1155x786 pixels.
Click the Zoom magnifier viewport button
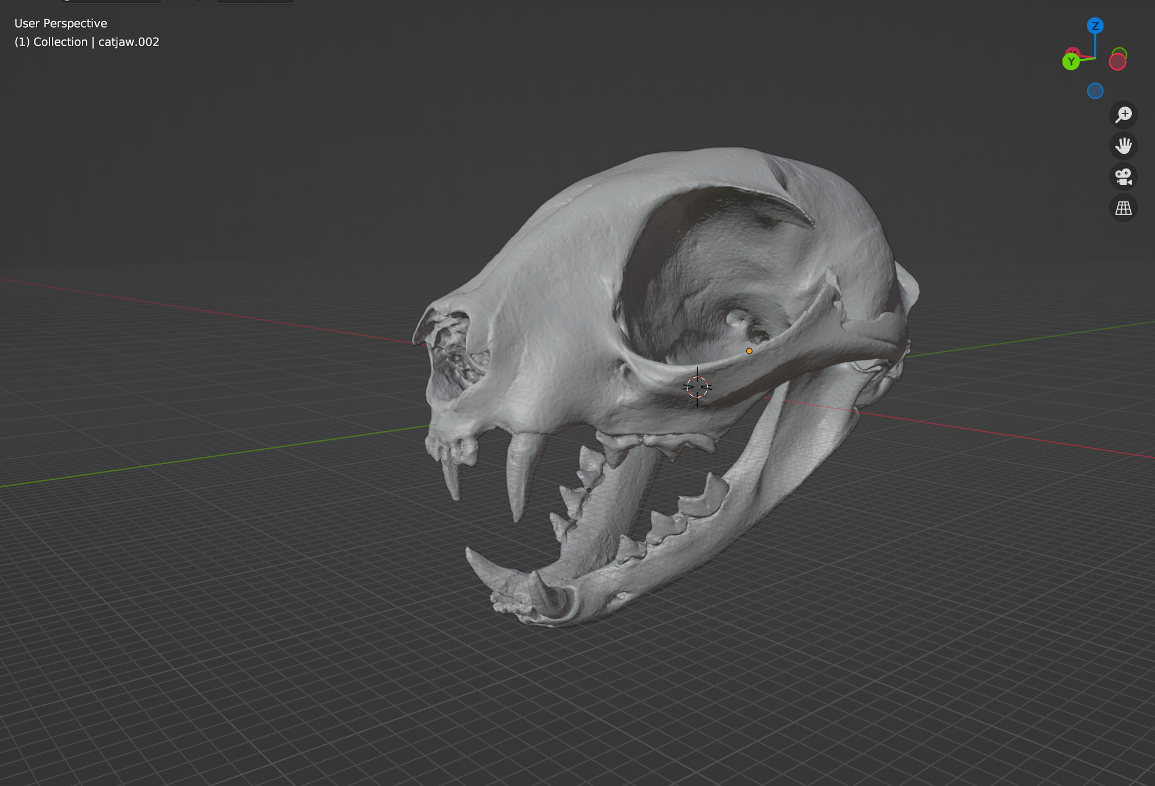(1123, 115)
